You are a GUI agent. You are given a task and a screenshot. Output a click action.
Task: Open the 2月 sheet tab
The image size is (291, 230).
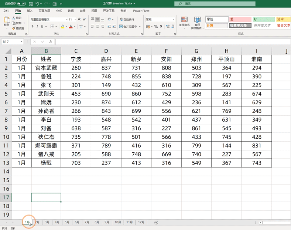click(x=37, y=222)
